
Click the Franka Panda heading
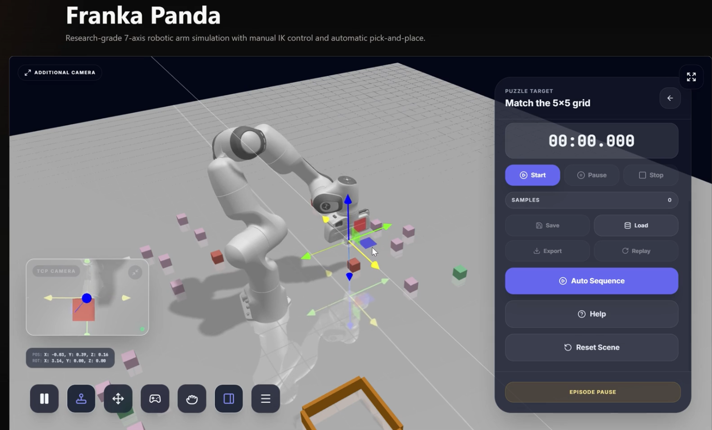tap(143, 15)
